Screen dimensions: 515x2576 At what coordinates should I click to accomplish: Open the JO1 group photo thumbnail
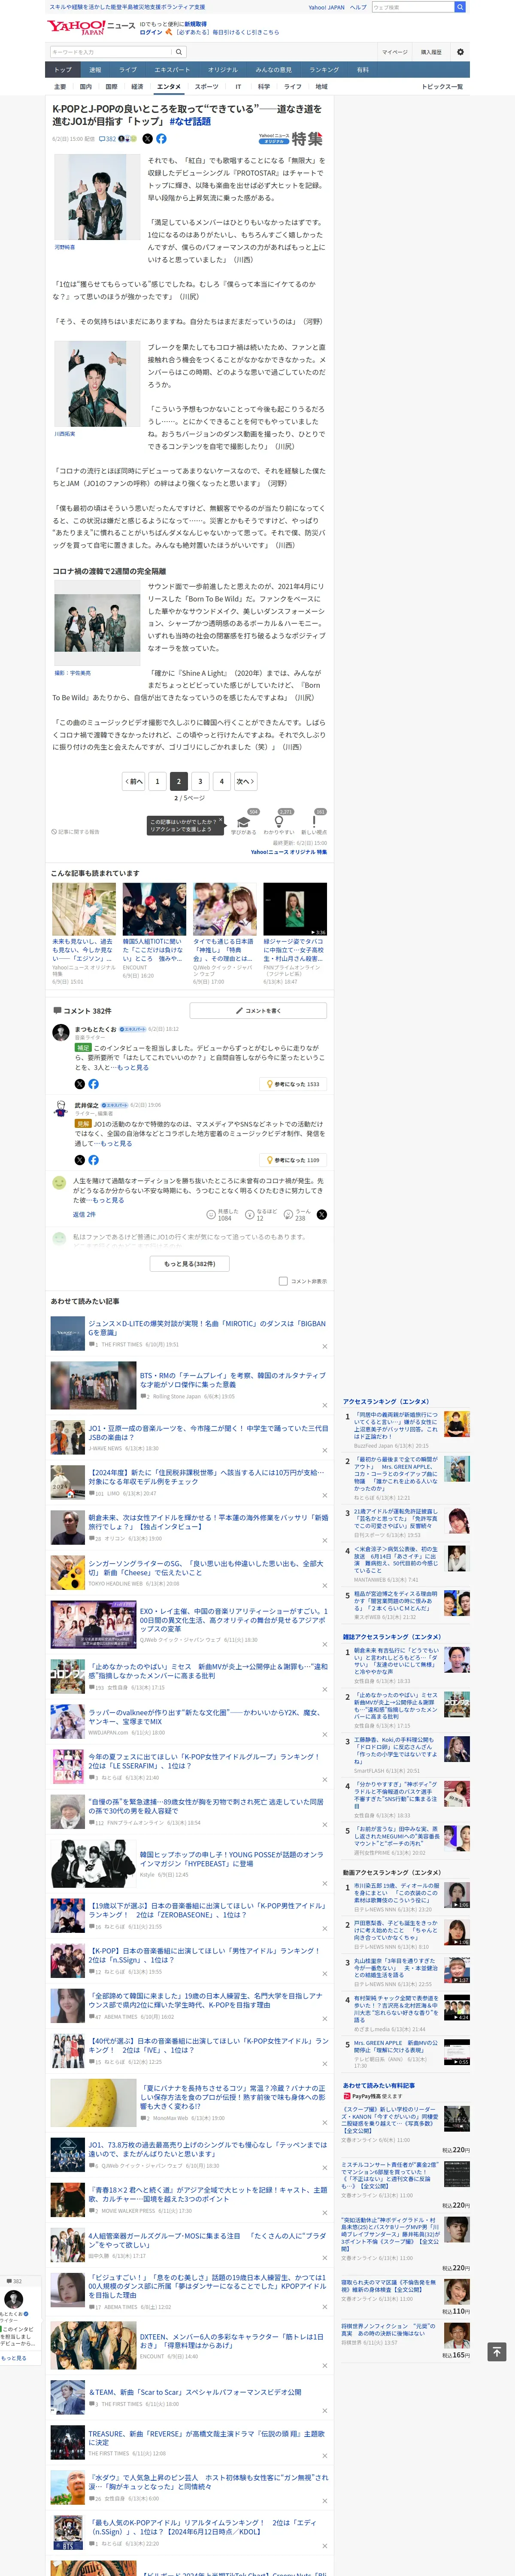(x=97, y=623)
